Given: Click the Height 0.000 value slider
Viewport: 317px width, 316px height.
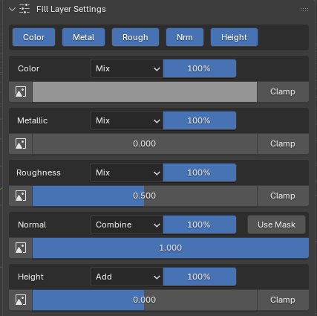Looking at the screenshot, I should 145,300.
